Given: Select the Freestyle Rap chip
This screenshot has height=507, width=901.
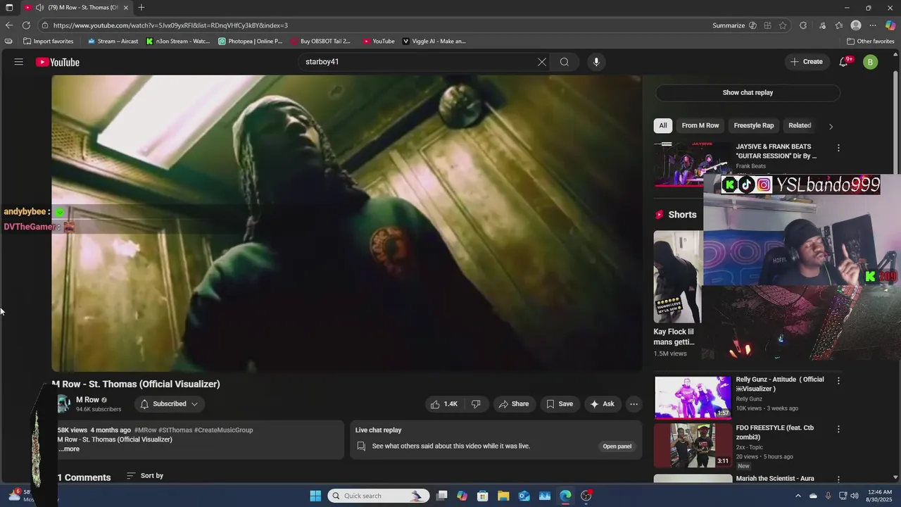Looking at the screenshot, I should [753, 125].
